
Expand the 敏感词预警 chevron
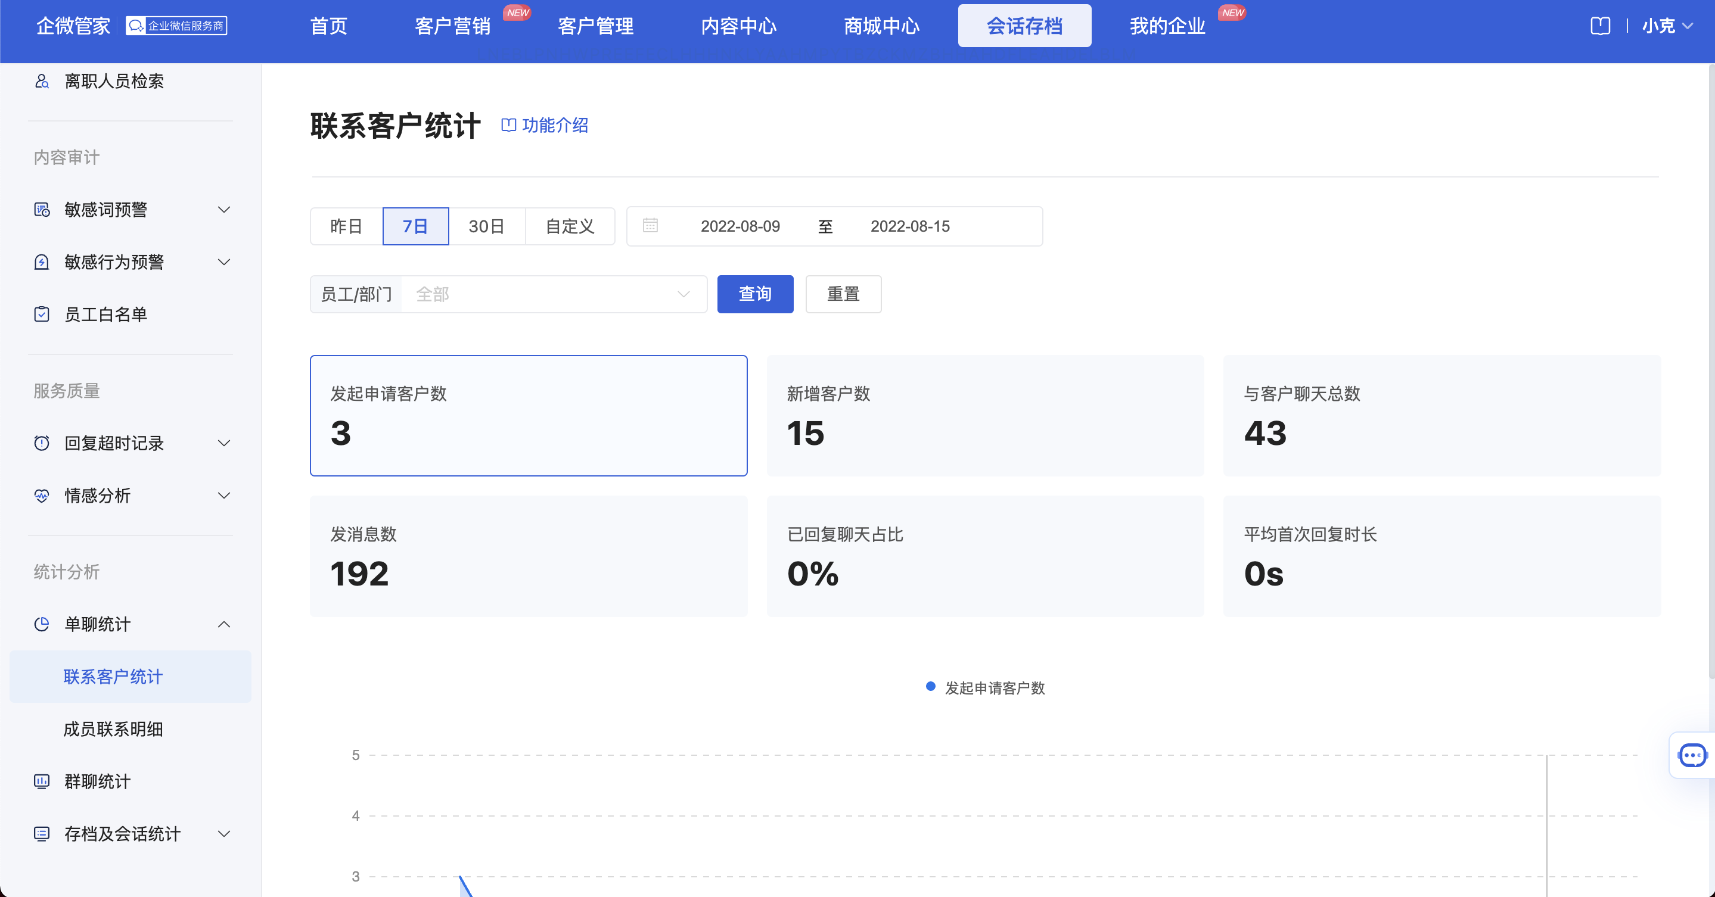225,210
